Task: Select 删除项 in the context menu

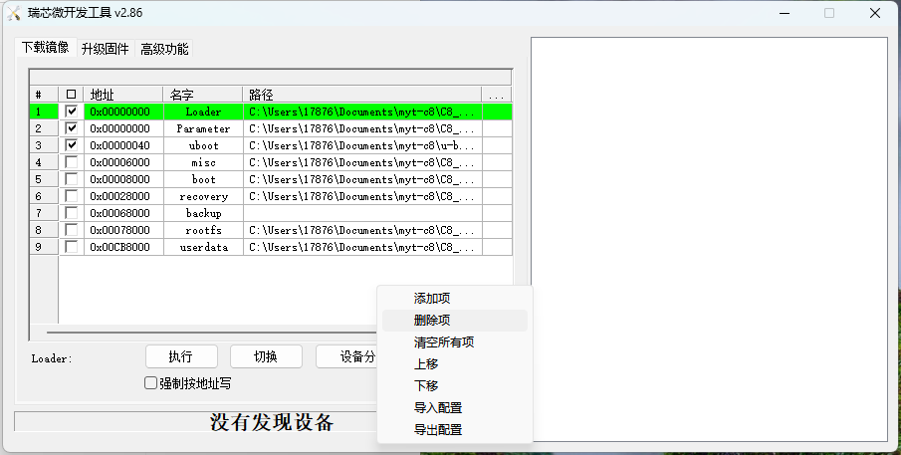Action: 432,321
